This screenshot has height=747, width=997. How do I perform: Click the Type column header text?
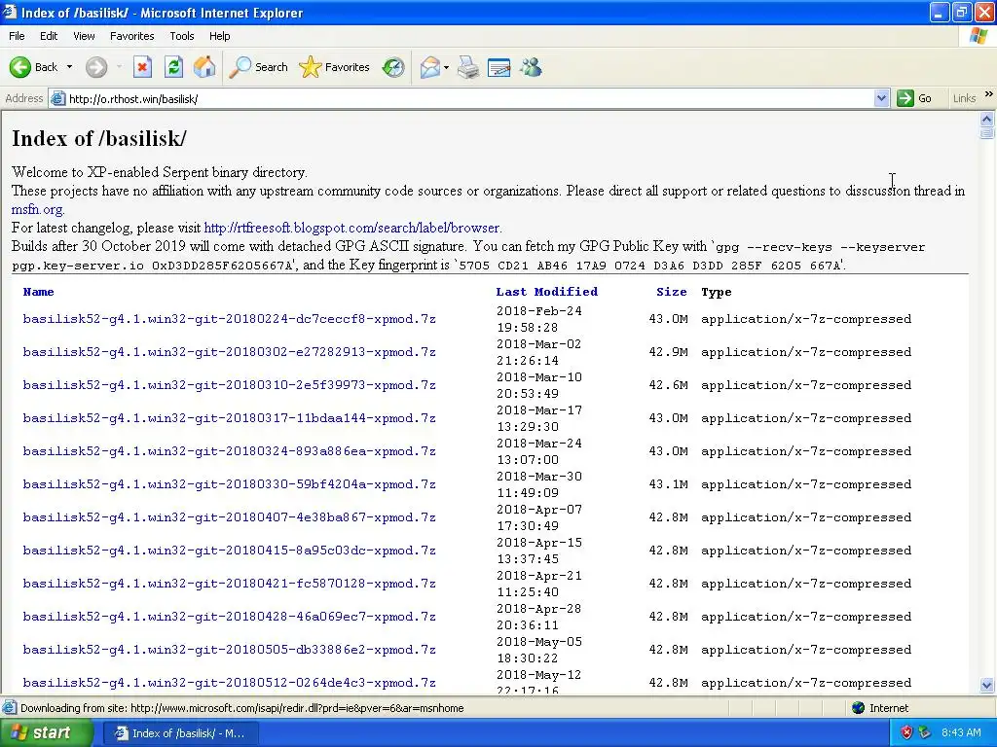[x=716, y=292]
